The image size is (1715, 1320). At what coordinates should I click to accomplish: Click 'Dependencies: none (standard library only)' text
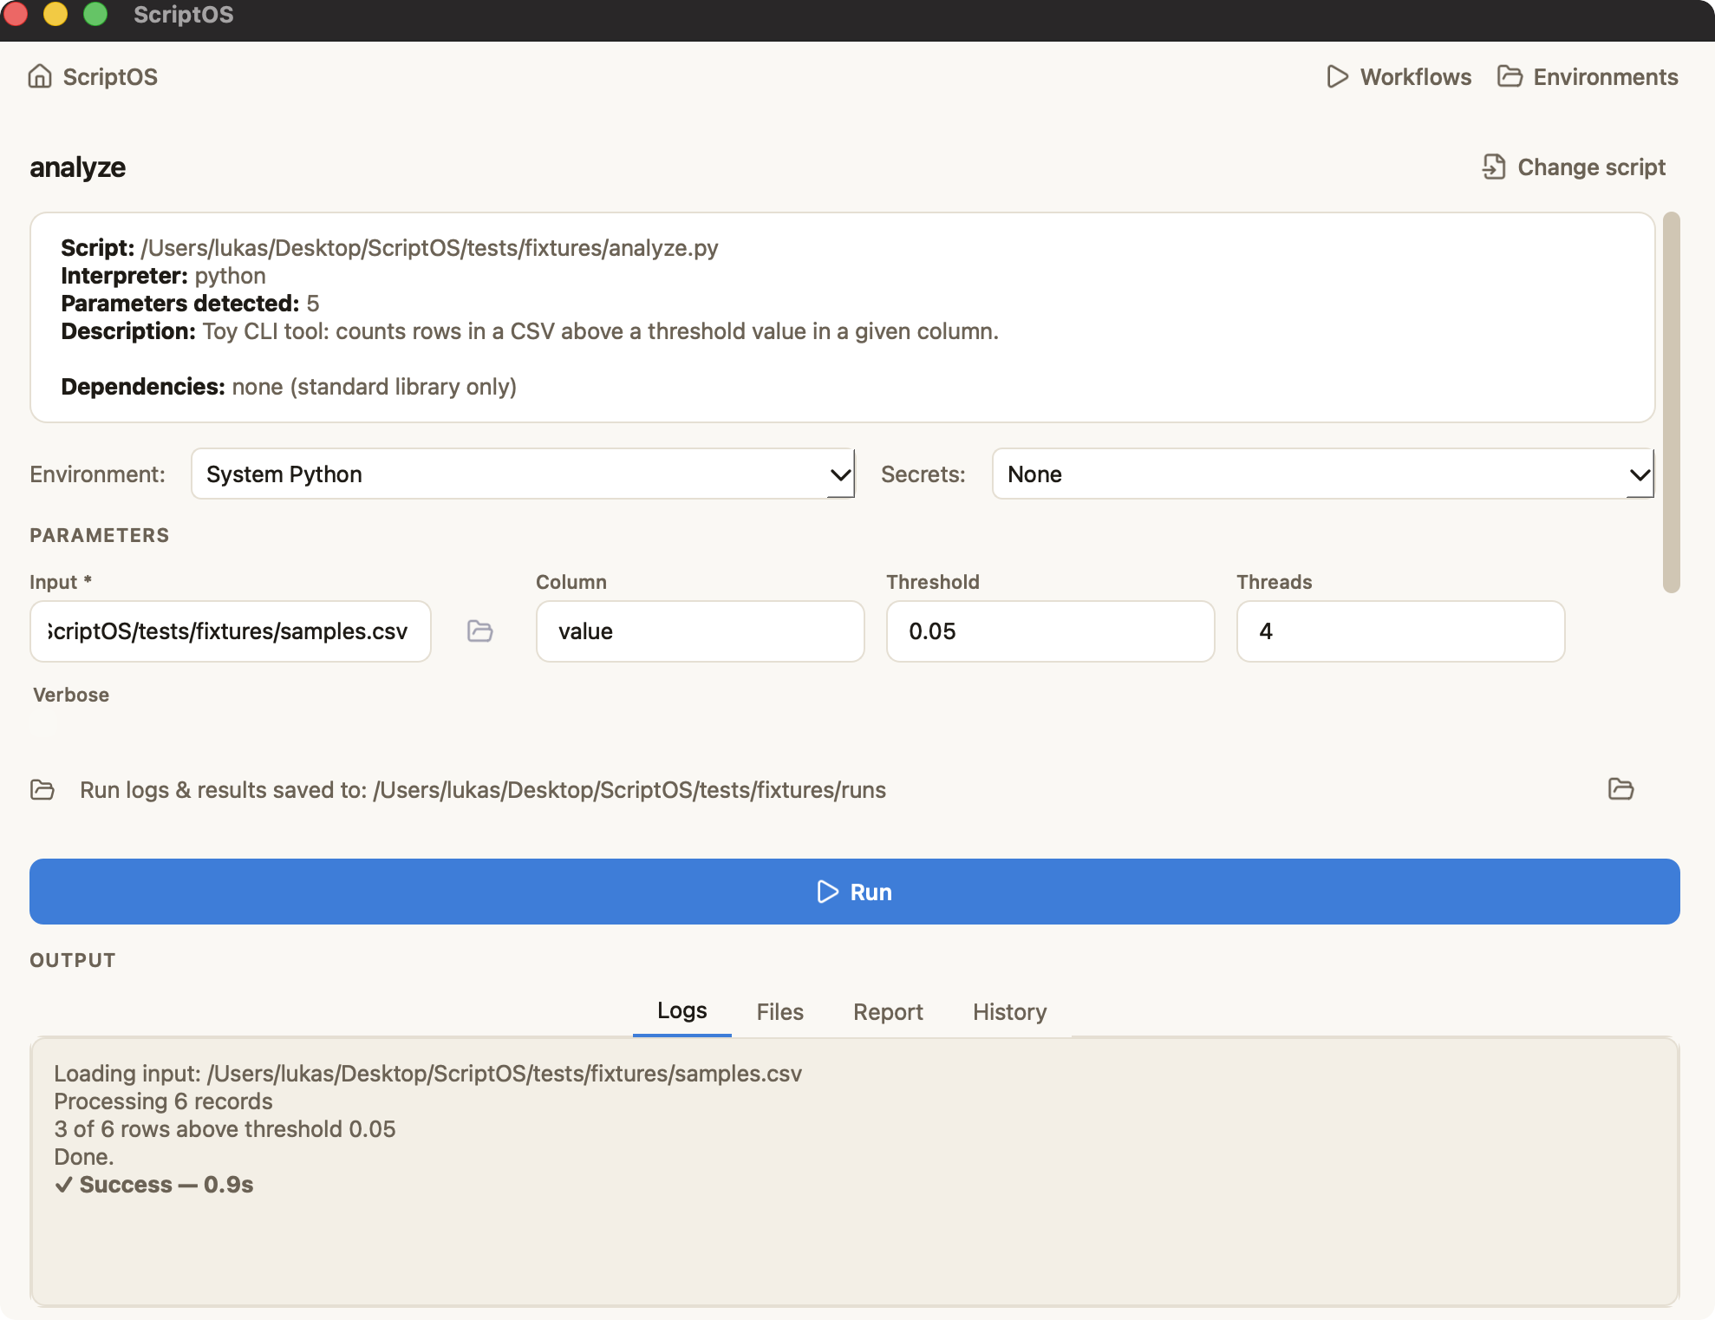click(289, 387)
